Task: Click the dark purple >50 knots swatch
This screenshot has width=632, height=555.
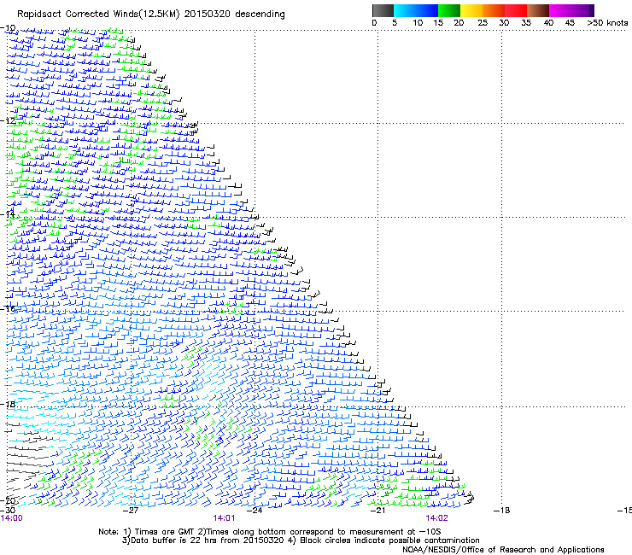Action: click(x=592, y=11)
